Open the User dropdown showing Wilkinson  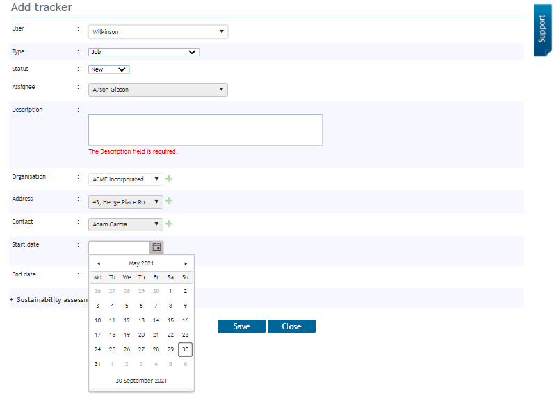coord(158,31)
